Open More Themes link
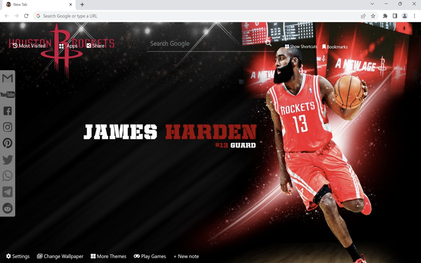 pos(109,256)
